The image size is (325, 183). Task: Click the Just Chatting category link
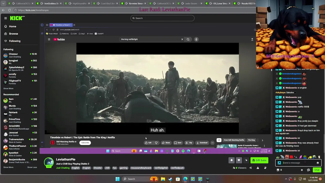pos(63,168)
